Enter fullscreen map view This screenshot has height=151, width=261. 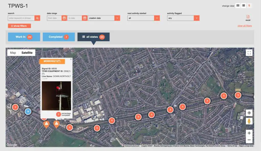(249, 53)
